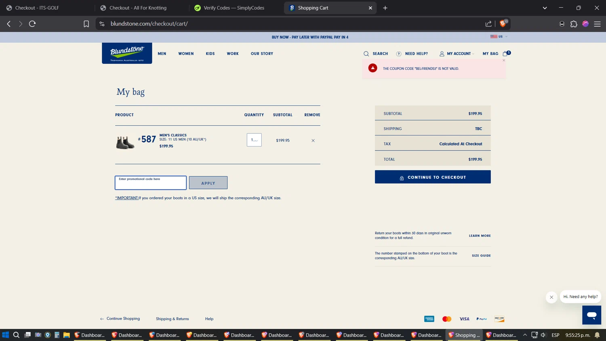Reload the page
The image size is (606, 341).
point(32,24)
